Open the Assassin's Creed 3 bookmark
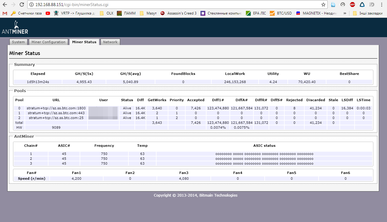 click(179, 13)
